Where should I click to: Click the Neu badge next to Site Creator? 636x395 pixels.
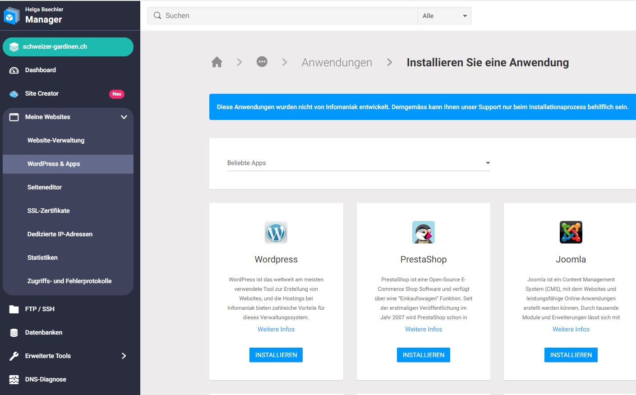[x=117, y=94]
